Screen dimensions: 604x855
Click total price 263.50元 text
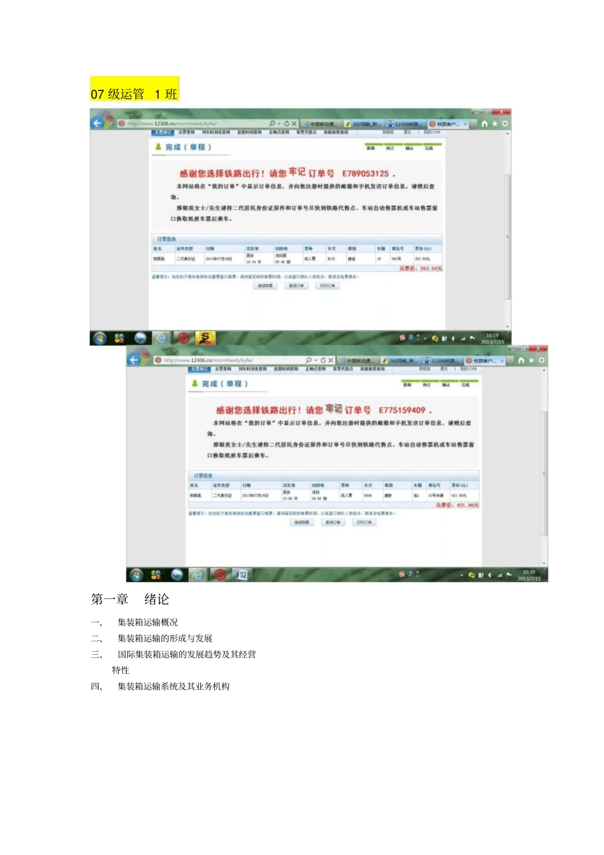pyautogui.click(x=421, y=268)
